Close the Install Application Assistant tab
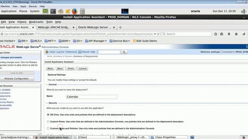Image resolution: width=248 pixels, height=139 pixels. [x=33, y=27]
